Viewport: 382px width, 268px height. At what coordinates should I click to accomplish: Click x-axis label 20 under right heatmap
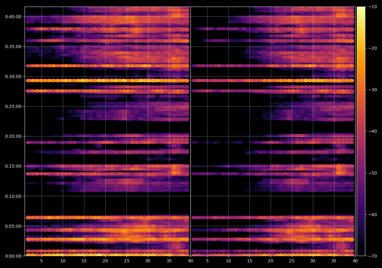point(271,261)
